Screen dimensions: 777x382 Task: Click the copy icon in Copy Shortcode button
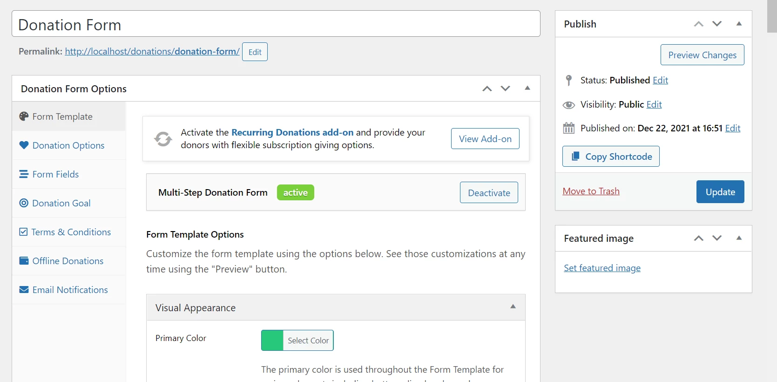point(575,156)
